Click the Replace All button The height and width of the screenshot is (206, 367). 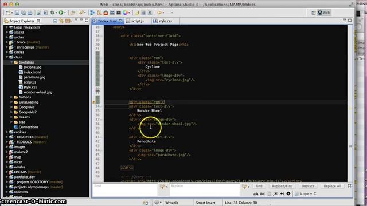(332, 186)
